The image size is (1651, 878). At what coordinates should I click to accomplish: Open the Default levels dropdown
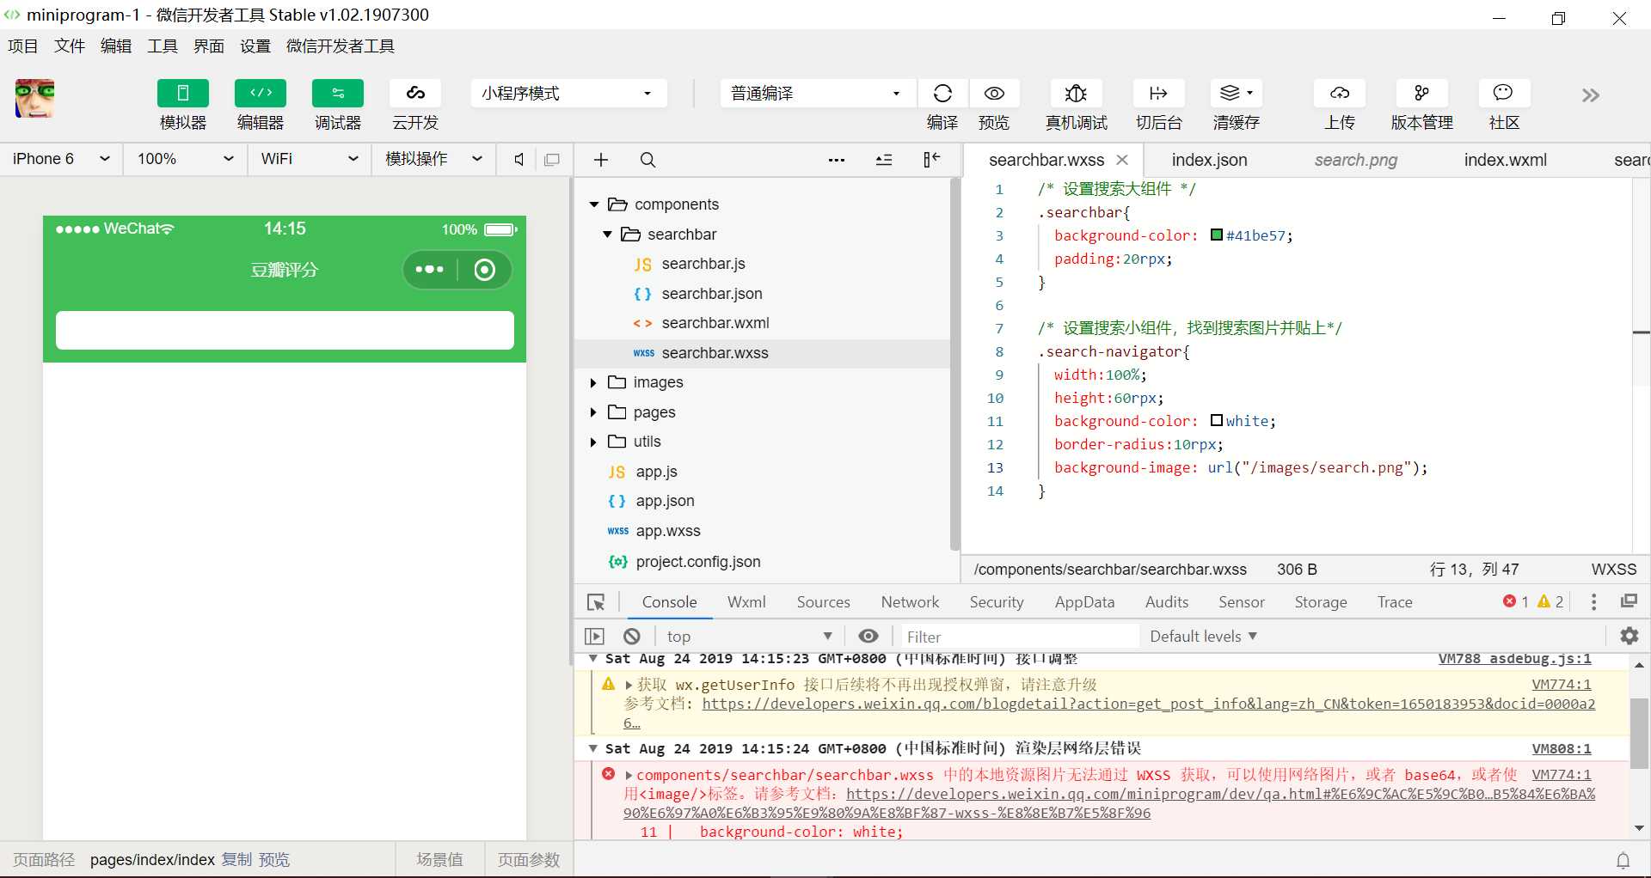(x=1203, y=637)
